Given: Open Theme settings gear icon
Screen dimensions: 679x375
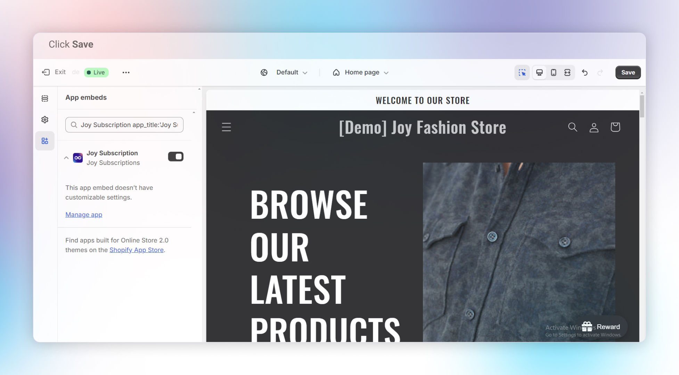Looking at the screenshot, I should pos(45,120).
